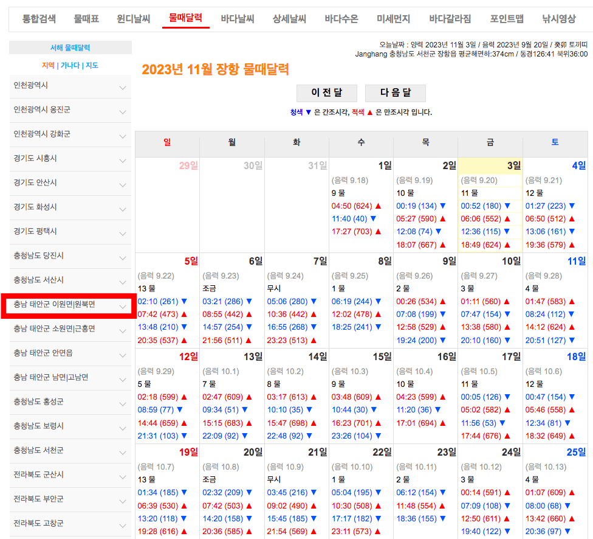Go to the 포인트맵 tab
Image resolution: width=593 pixels, height=539 pixels.
507,19
